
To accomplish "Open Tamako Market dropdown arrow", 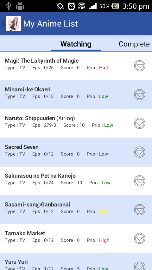I will tap(140, 238).
